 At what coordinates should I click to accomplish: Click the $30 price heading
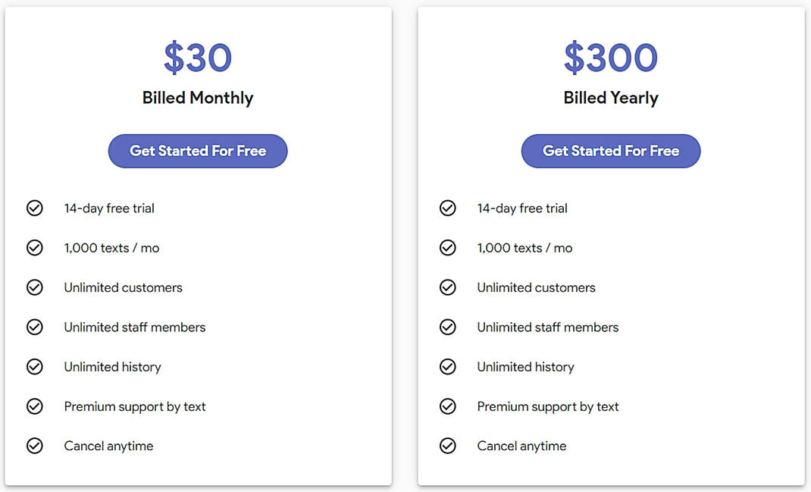(197, 57)
